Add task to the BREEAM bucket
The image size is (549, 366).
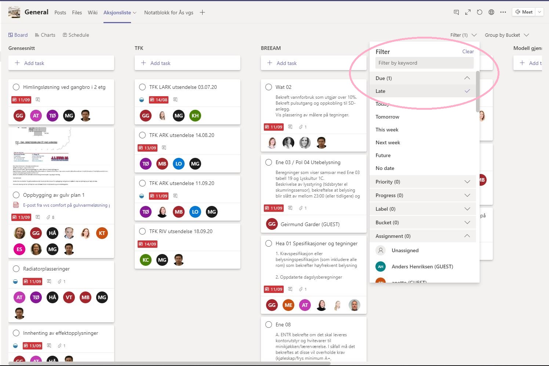(314, 63)
